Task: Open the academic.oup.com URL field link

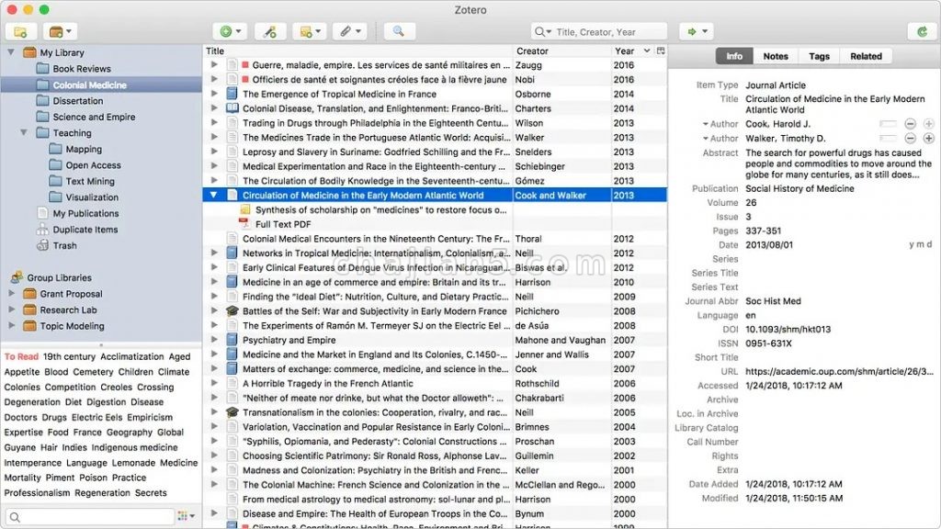Action: (839, 371)
